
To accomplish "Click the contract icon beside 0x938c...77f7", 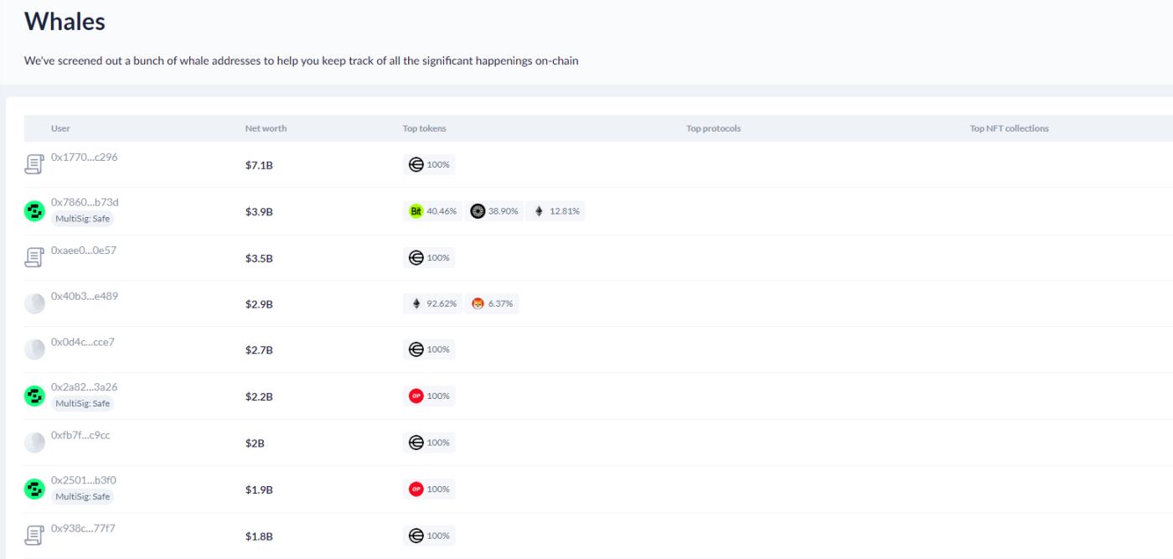I will click(x=34, y=536).
